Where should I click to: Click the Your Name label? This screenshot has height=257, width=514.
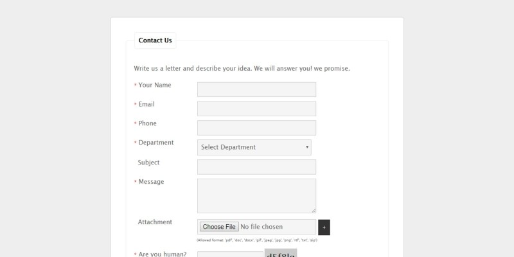[155, 85]
